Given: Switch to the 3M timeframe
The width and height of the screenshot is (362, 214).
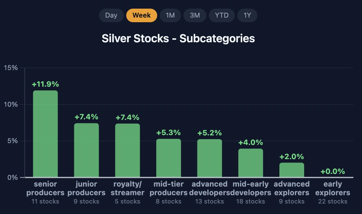Looking at the screenshot, I should pos(195,15).
